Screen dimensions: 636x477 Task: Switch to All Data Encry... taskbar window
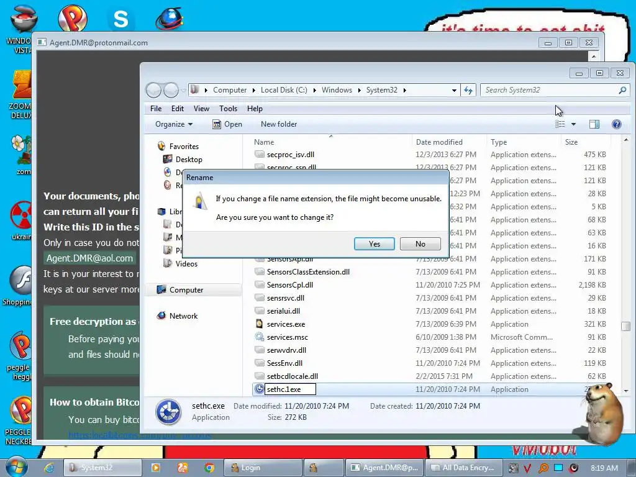(x=464, y=468)
